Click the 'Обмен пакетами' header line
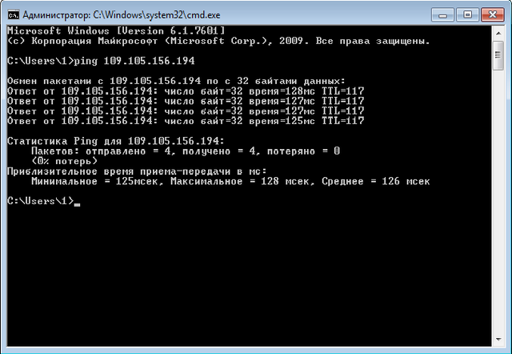The image size is (512, 354). (x=176, y=81)
